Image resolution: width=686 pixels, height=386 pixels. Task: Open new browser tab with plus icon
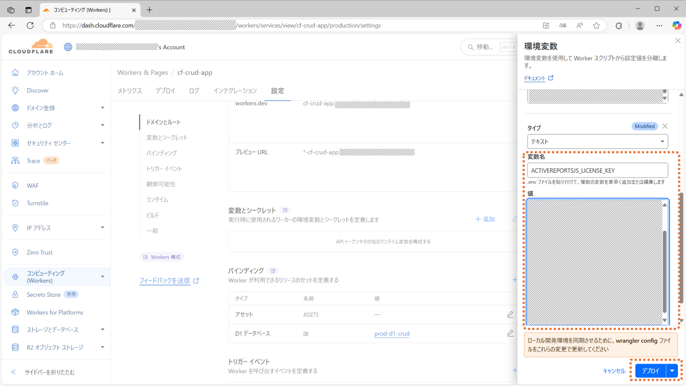[149, 10]
